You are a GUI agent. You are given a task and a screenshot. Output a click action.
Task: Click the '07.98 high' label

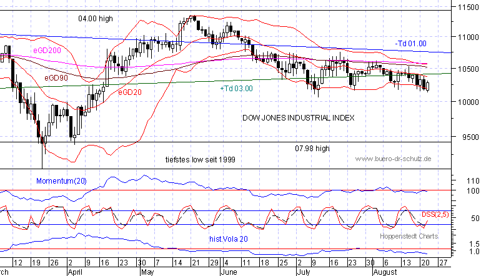312,149
